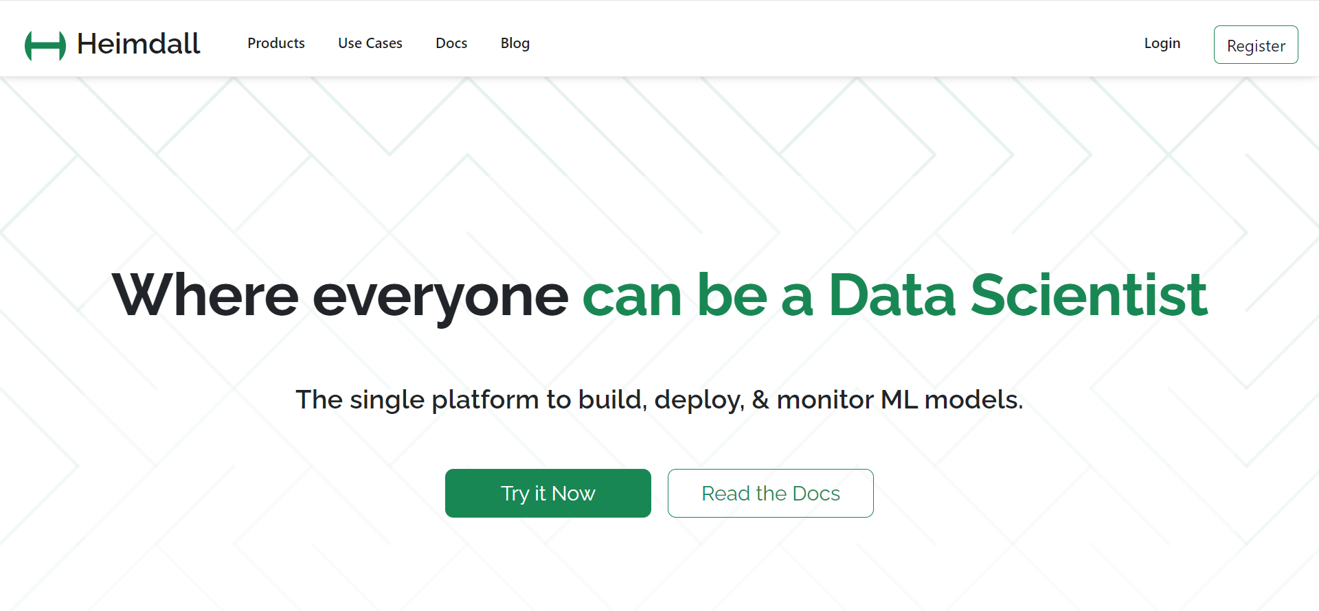This screenshot has height=611, width=1319.
Task: Click the Try it Now button
Action: pos(548,493)
